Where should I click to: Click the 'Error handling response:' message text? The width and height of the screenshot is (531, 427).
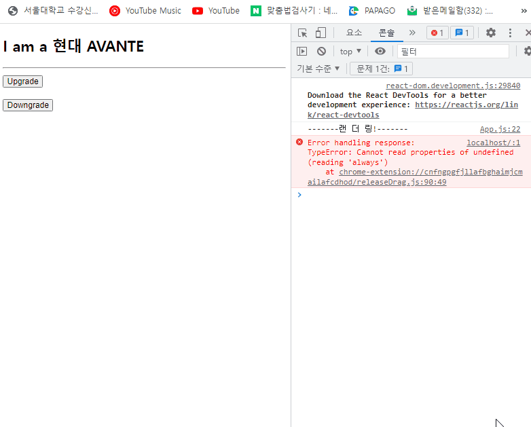click(361, 143)
